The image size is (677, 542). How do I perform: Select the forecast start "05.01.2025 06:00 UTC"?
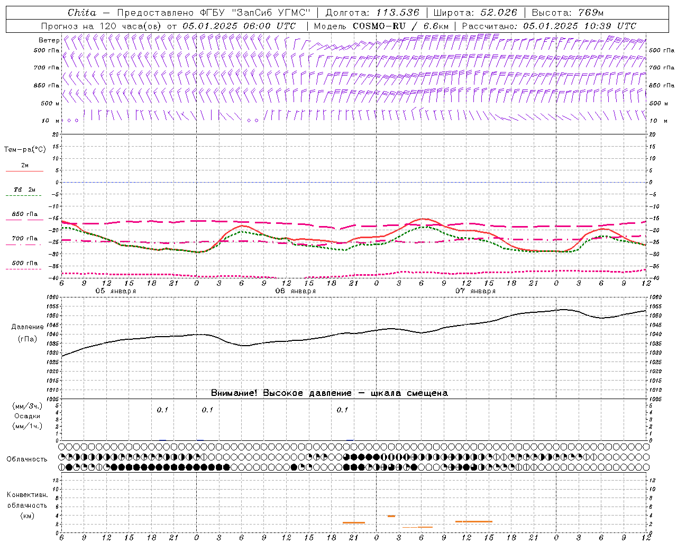239,26
